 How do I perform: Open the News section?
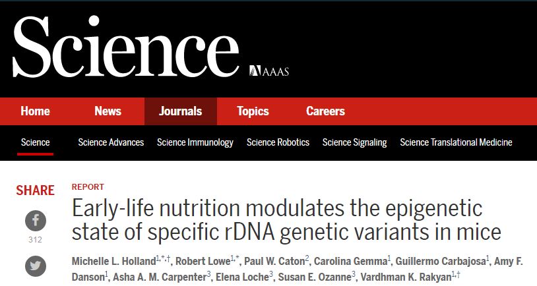pos(108,111)
